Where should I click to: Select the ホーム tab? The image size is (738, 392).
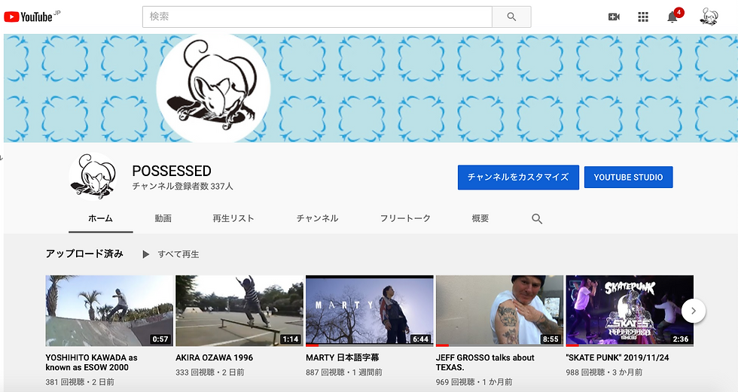point(101,218)
